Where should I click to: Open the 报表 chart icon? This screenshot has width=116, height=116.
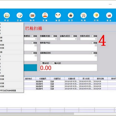pos(109,15)
